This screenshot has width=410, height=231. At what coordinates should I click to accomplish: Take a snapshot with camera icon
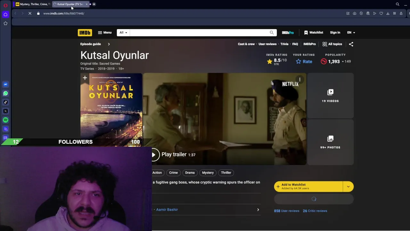355,13
